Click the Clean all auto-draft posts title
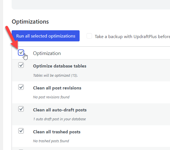 point(60,110)
